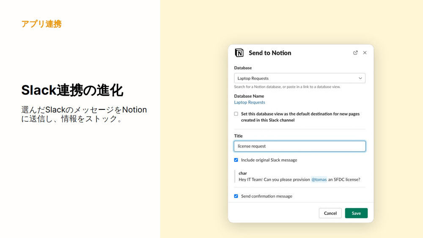This screenshot has width=423, height=238.
Task: Close the Send to Notion dialog
Action: tap(365, 52)
